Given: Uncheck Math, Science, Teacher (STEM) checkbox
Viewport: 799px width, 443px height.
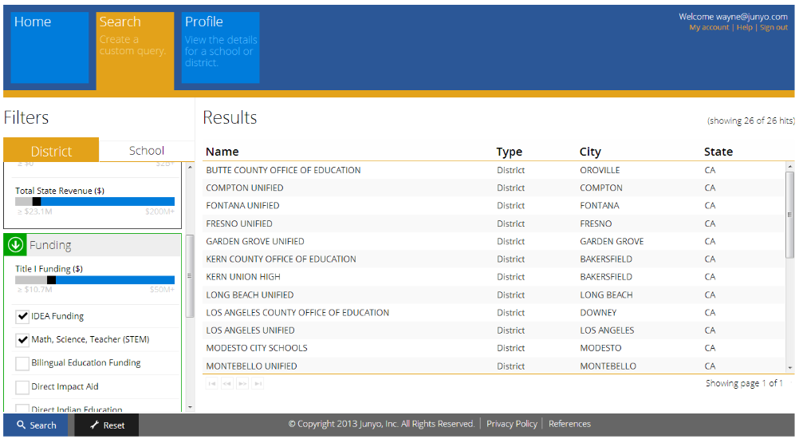Looking at the screenshot, I should pyautogui.click(x=22, y=339).
